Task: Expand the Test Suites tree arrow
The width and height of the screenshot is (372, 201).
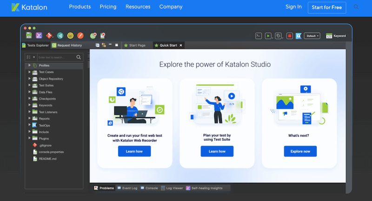Action: coord(29,85)
